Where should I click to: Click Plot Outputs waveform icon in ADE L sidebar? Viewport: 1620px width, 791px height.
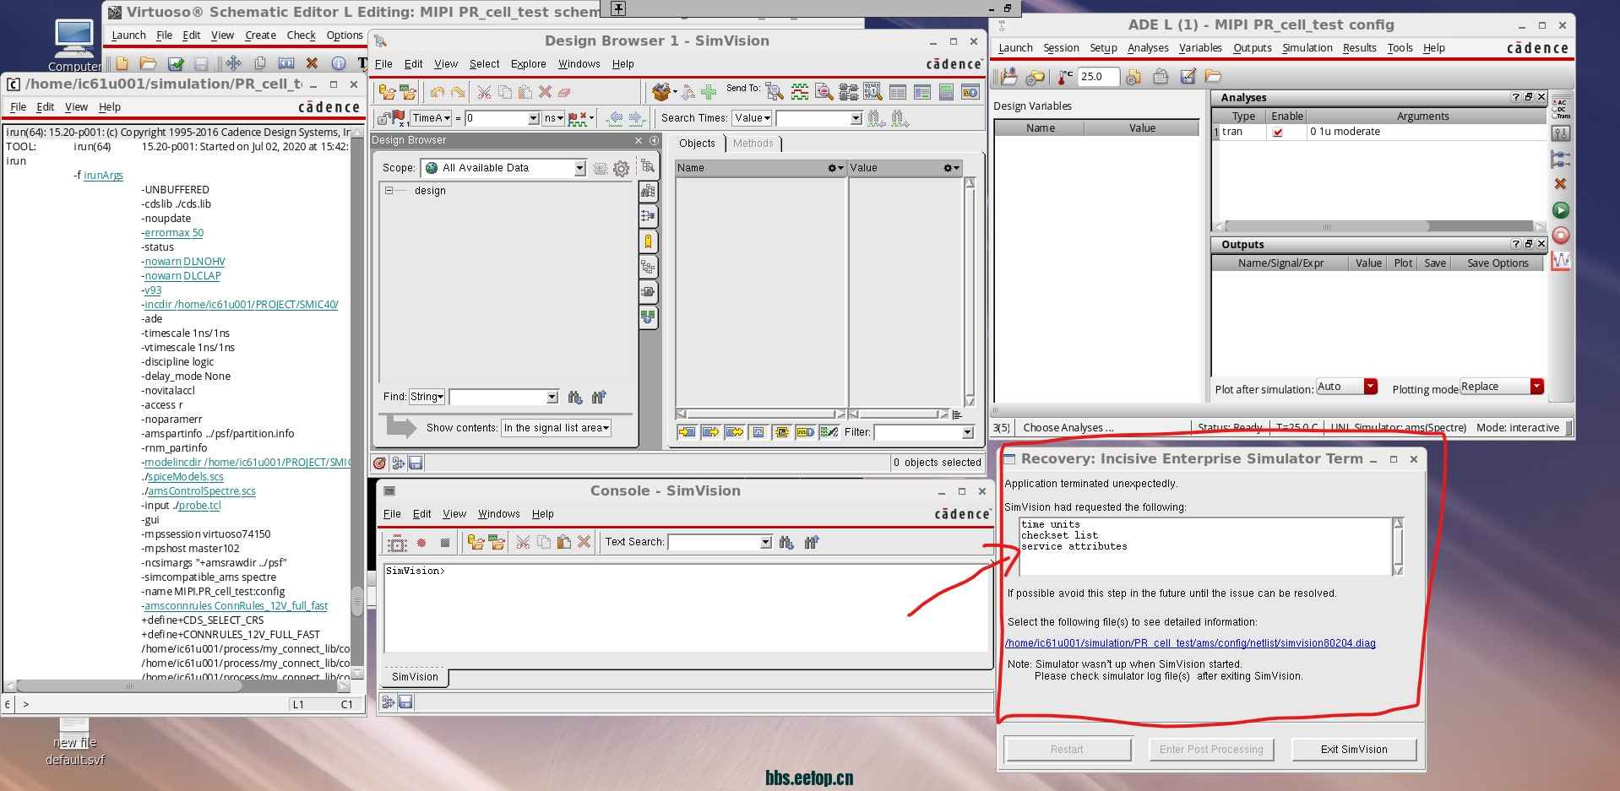click(x=1561, y=261)
